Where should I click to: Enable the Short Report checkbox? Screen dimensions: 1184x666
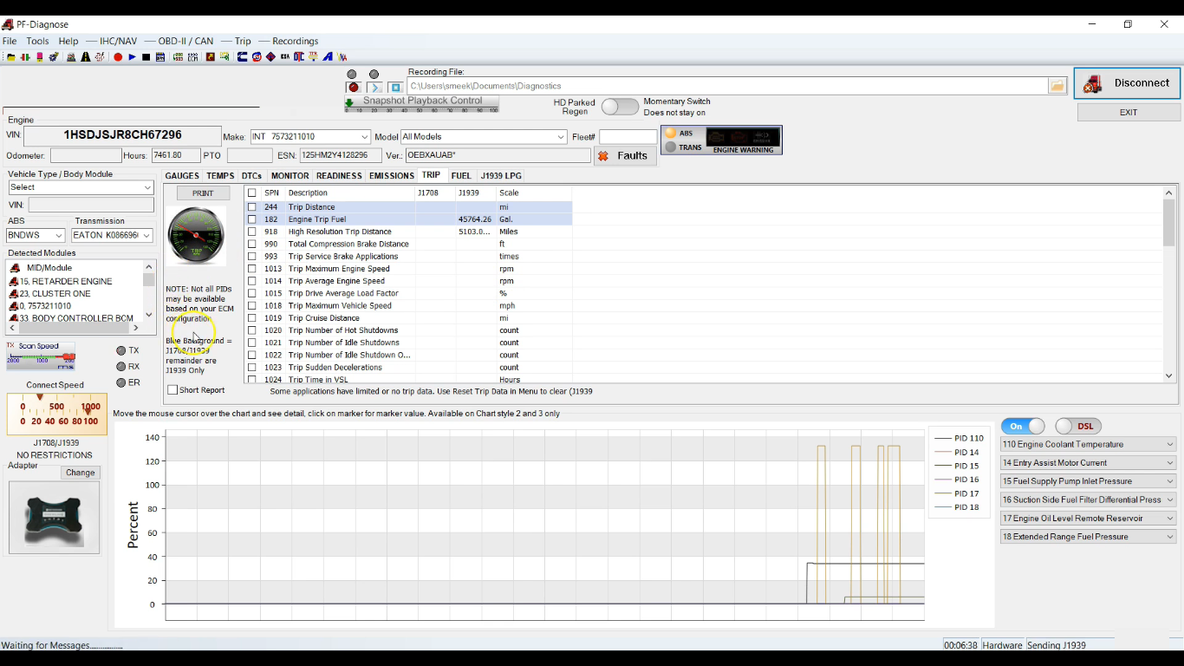172,390
